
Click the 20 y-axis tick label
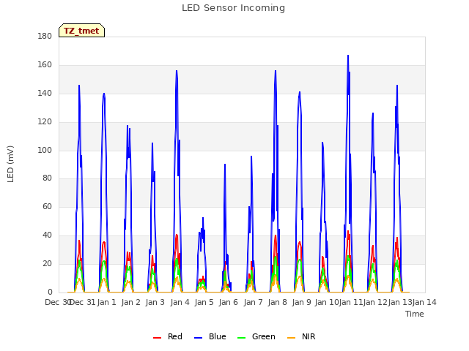[47, 263]
